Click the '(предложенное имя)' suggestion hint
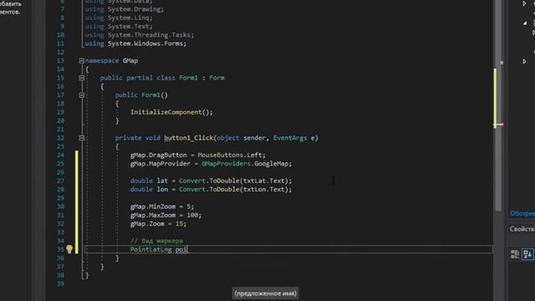Viewport: 535px width, 301px height. (x=266, y=293)
